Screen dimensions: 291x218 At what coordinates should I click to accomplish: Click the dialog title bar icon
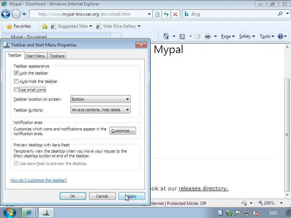[x=7, y=45]
